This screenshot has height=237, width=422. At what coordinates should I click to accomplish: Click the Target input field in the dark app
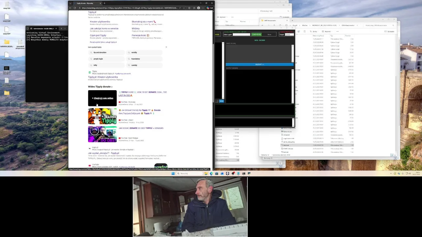pos(289,35)
